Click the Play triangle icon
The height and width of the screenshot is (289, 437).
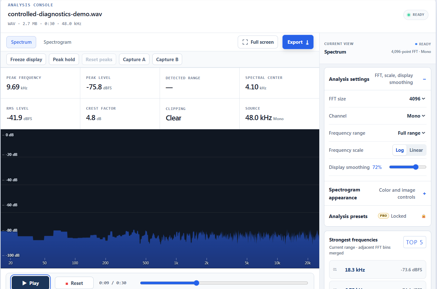[24, 283]
